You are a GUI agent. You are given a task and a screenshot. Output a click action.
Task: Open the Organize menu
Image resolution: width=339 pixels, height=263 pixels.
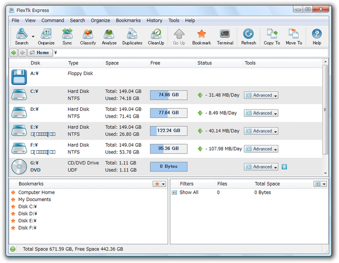(101, 20)
